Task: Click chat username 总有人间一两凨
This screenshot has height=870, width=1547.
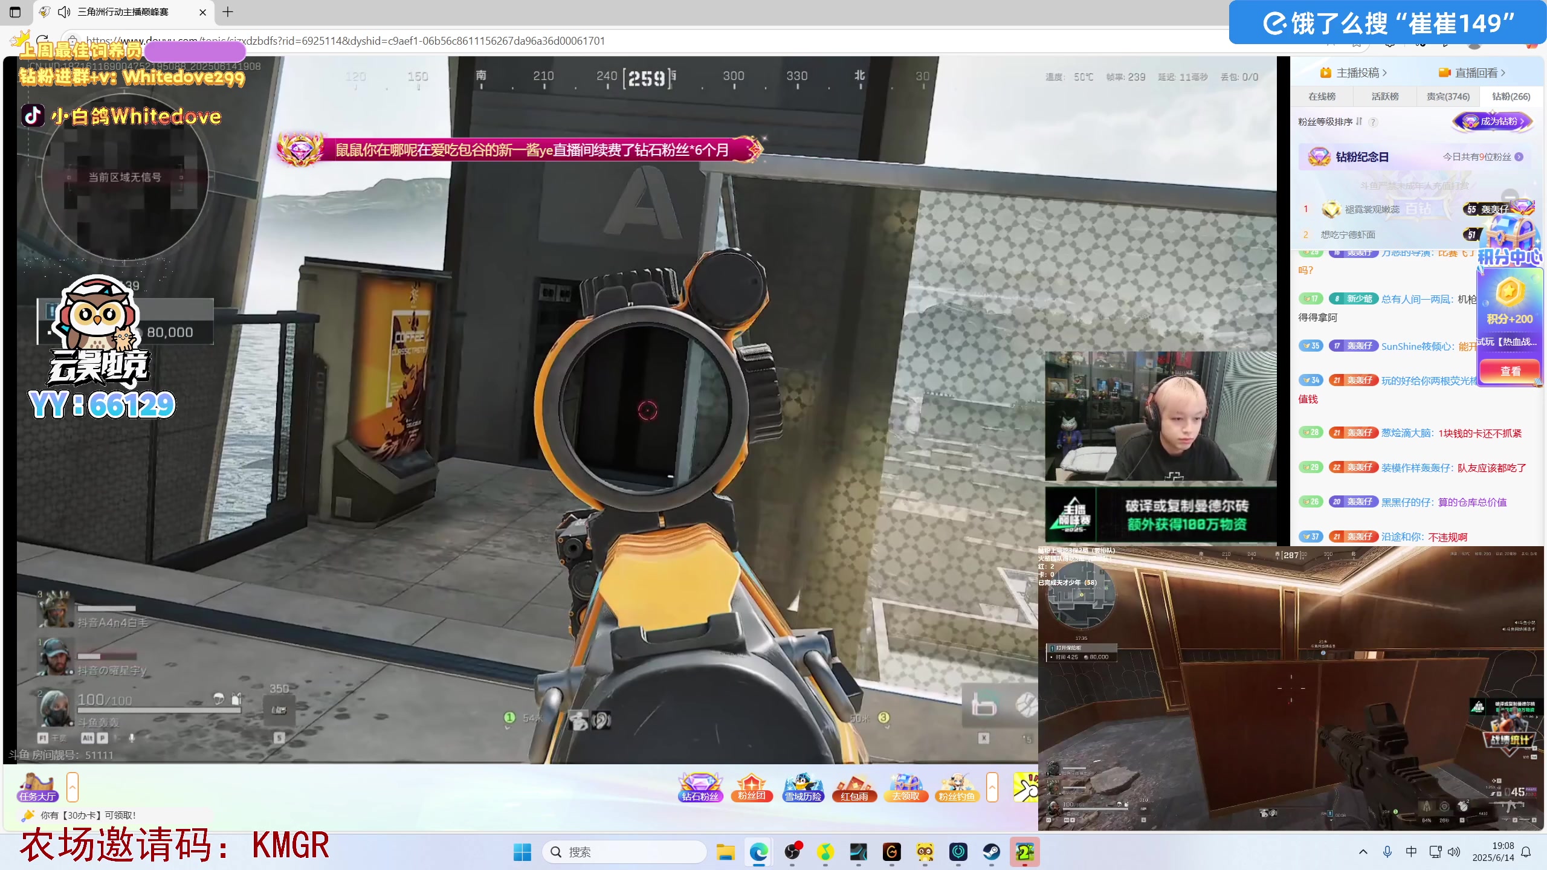Action: (x=1417, y=299)
